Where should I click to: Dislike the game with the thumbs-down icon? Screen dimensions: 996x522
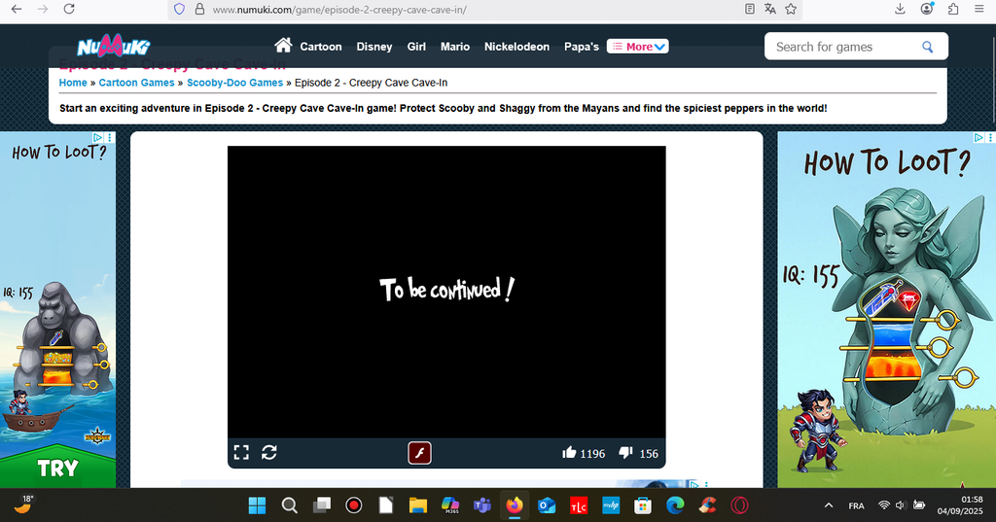pos(626,452)
